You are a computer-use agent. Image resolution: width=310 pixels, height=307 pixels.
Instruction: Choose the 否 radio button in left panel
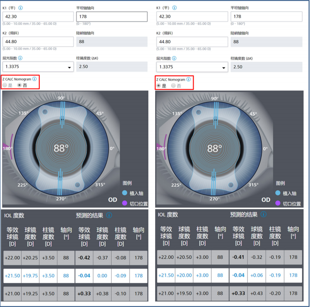point(19,85)
